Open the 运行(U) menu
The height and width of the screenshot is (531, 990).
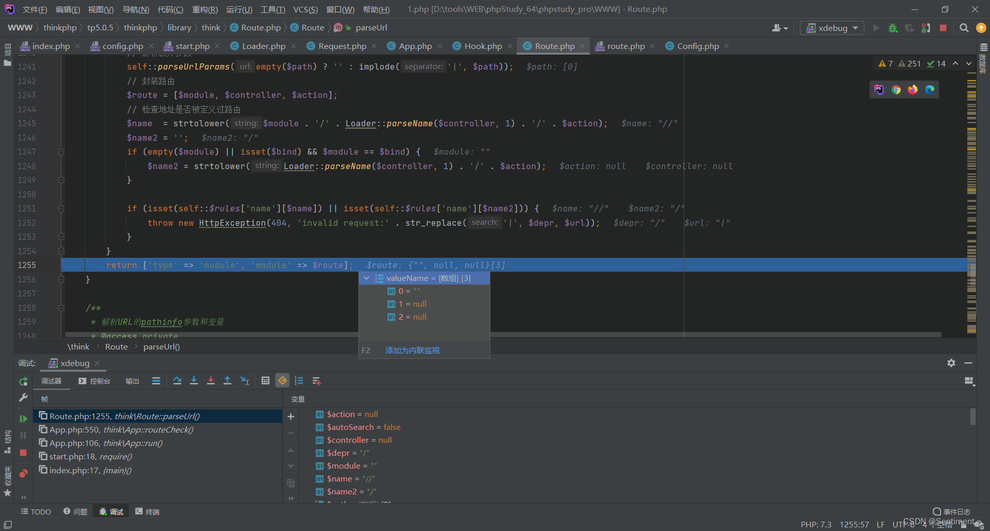[x=239, y=9]
